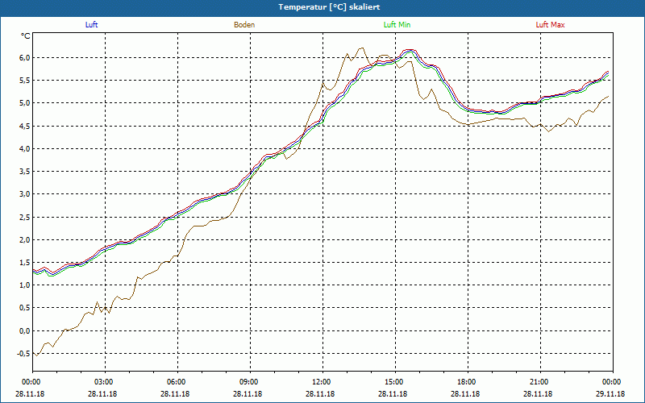Click the 6,0 y-axis value
Viewport: 645px width, 403px height.
tap(25, 57)
